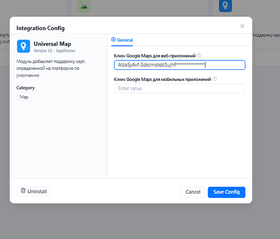Click the Universal Map module pin icon

click(23, 46)
